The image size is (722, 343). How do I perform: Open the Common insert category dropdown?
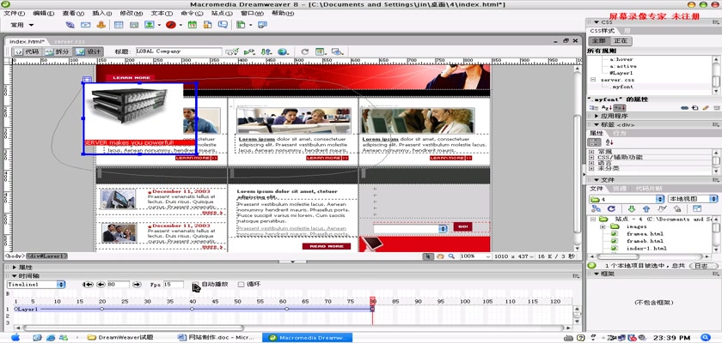coord(22,25)
